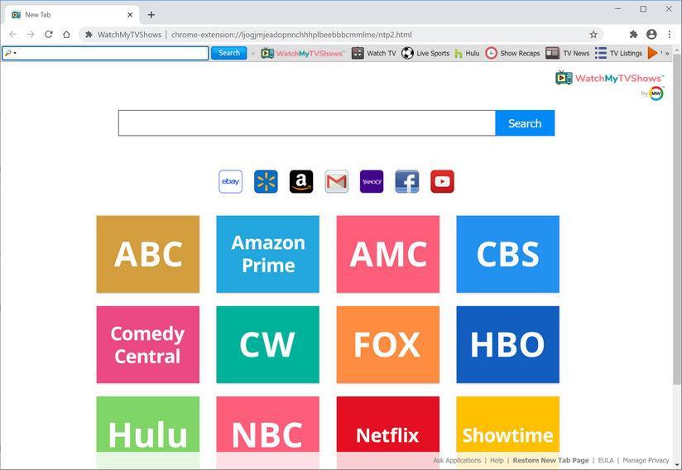Open Show Recaps in the toolbar
Screen dimensions: 682x470
coord(512,53)
